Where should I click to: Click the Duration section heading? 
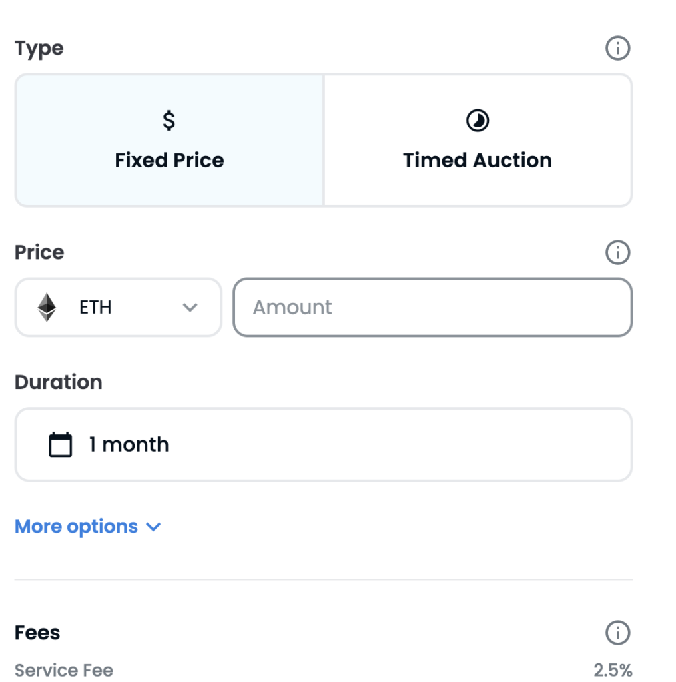[59, 382]
